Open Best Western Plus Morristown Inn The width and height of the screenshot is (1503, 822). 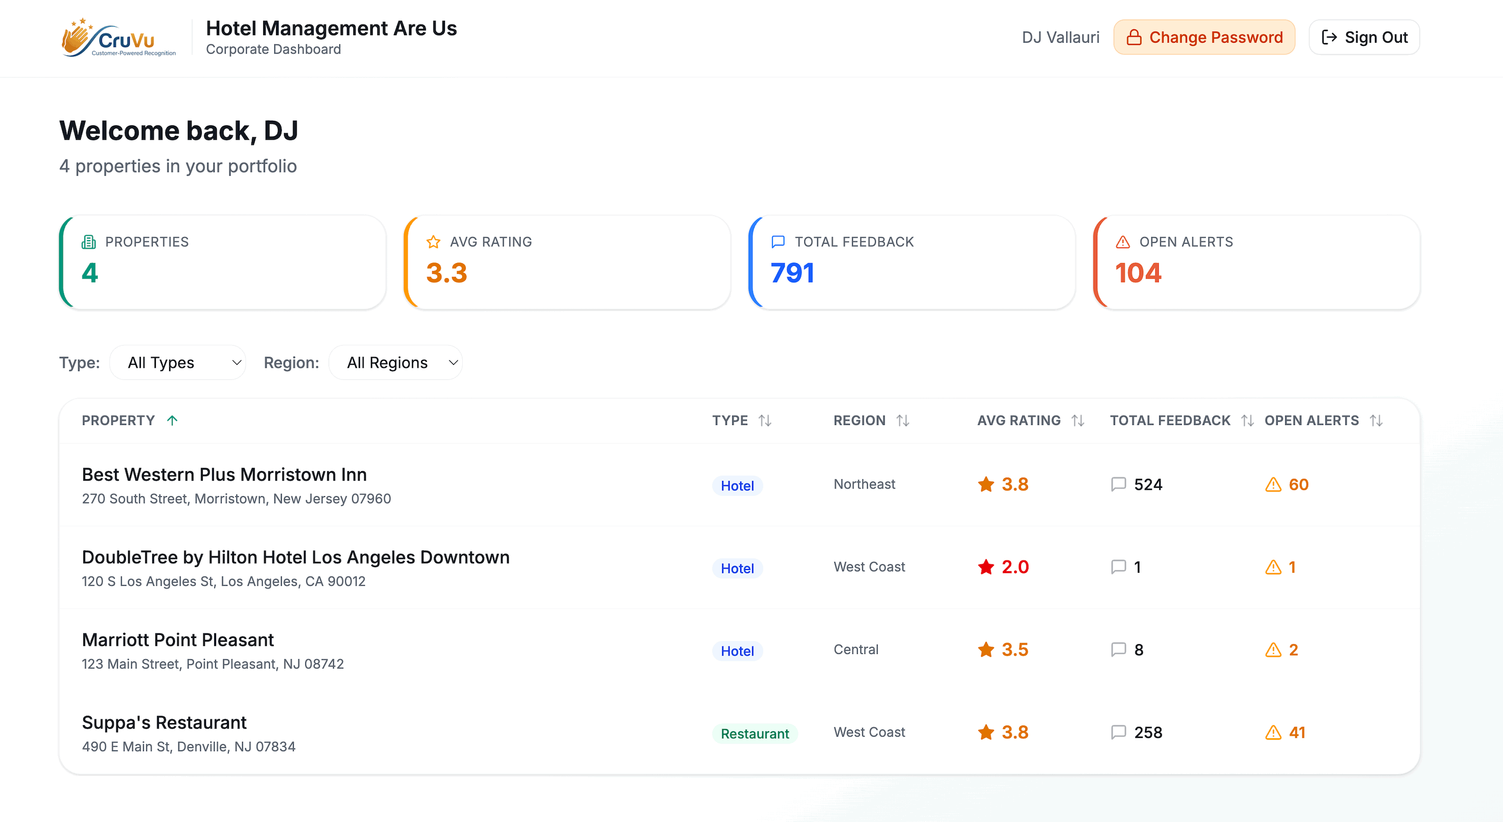click(x=224, y=475)
